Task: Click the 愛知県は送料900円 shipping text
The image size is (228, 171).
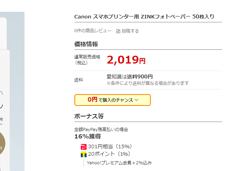Action: tap(130, 76)
